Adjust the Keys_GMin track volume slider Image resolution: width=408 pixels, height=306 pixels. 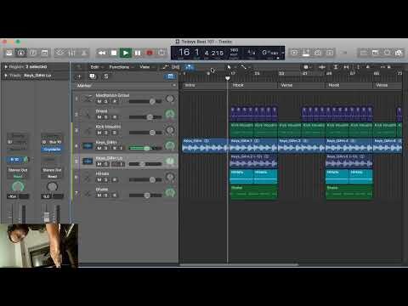(x=145, y=148)
